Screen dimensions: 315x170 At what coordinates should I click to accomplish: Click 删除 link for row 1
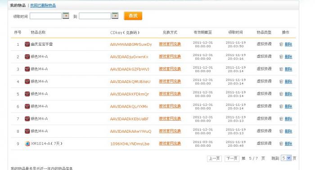tap(288, 44)
